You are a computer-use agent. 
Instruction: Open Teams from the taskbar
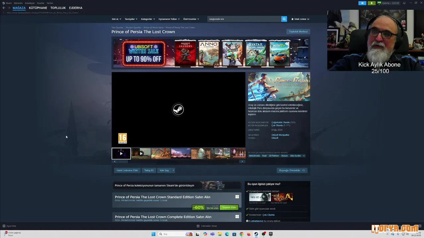pos(212,234)
